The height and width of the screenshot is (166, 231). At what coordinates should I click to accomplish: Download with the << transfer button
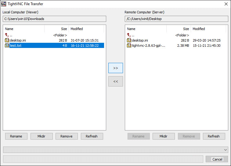point(116,81)
